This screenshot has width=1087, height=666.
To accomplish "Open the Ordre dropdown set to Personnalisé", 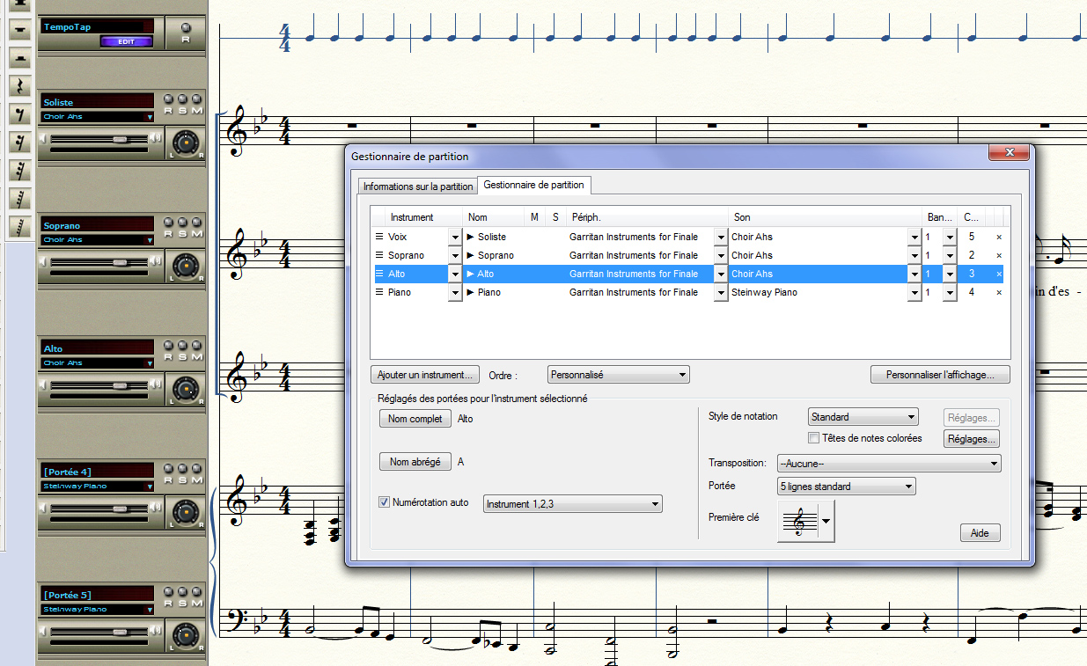I will coord(618,375).
